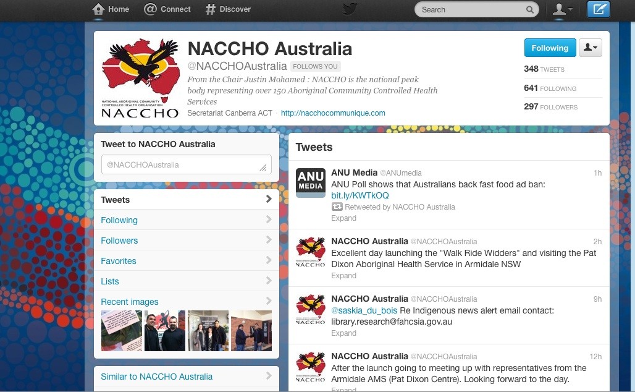635x392 pixels.
Task: Open the Similar to NACCHO Australia list
Action: coord(157,377)
